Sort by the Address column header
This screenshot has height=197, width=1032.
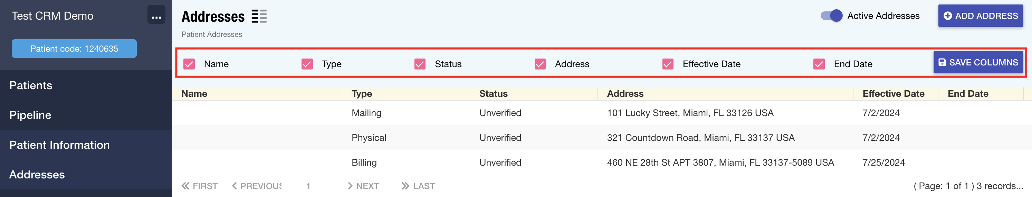click(625, 93)
